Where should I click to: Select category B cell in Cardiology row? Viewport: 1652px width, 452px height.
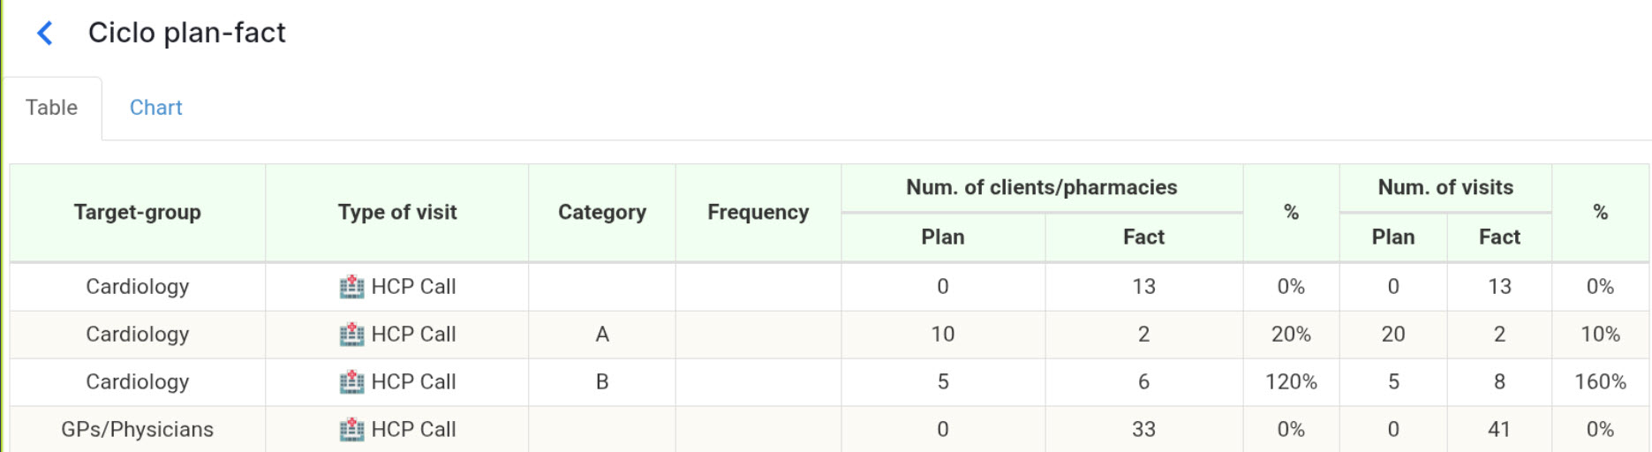coord(602,382)
